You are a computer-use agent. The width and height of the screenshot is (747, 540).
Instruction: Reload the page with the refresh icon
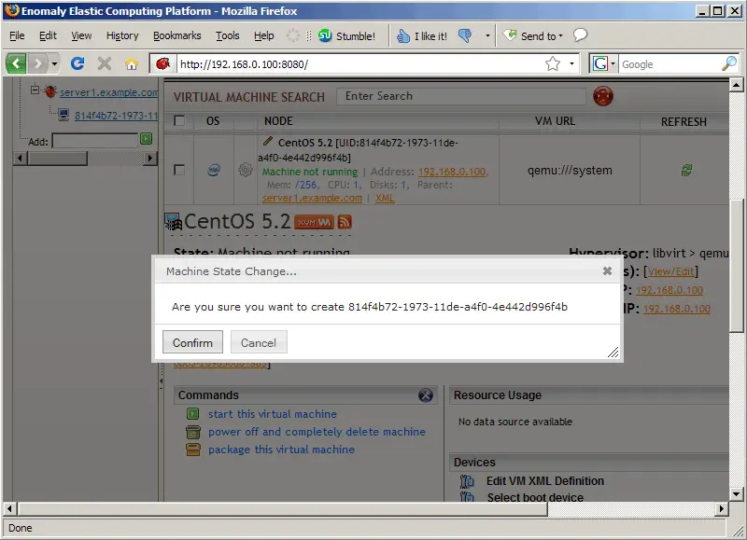(78, 63)
